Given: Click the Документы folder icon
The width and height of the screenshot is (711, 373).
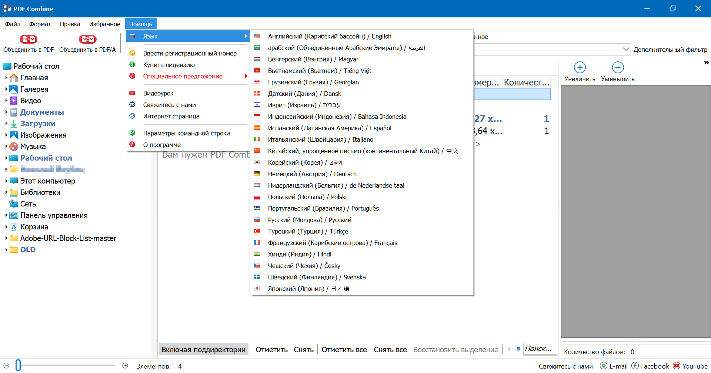Looking at the screenshot, I should point(14,112).
